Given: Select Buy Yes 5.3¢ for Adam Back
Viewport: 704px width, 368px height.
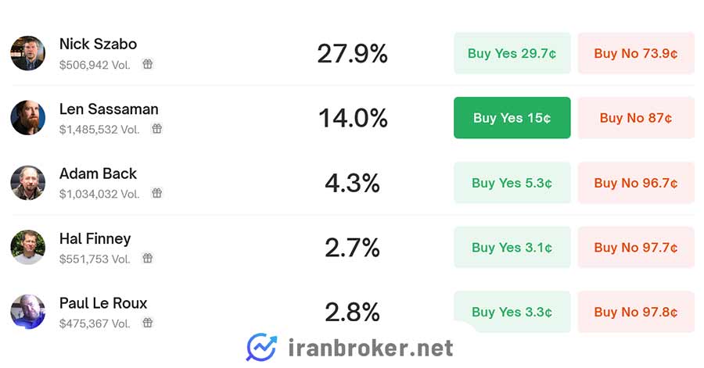Looking at the screenshot, I should point(512,183).
